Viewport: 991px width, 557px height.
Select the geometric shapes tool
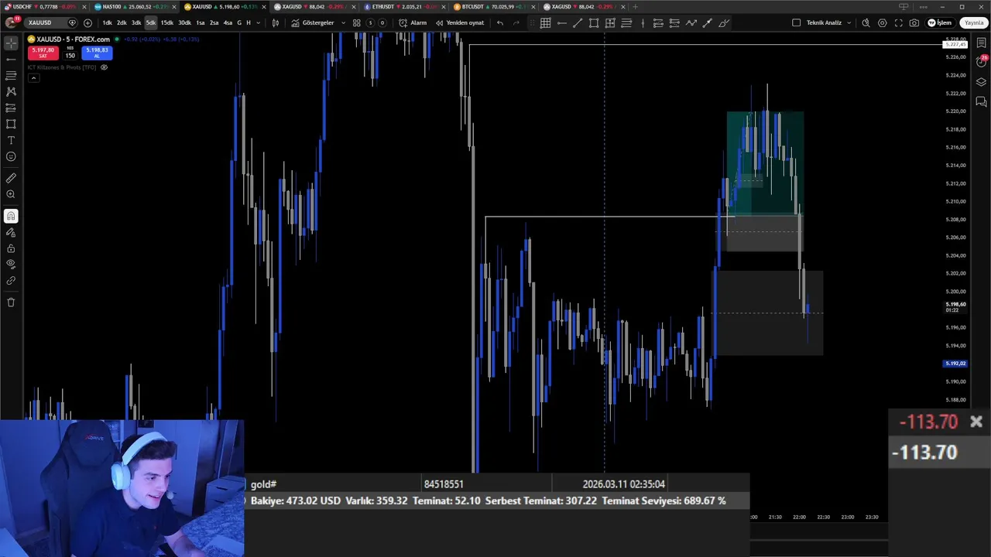point(11,124)
